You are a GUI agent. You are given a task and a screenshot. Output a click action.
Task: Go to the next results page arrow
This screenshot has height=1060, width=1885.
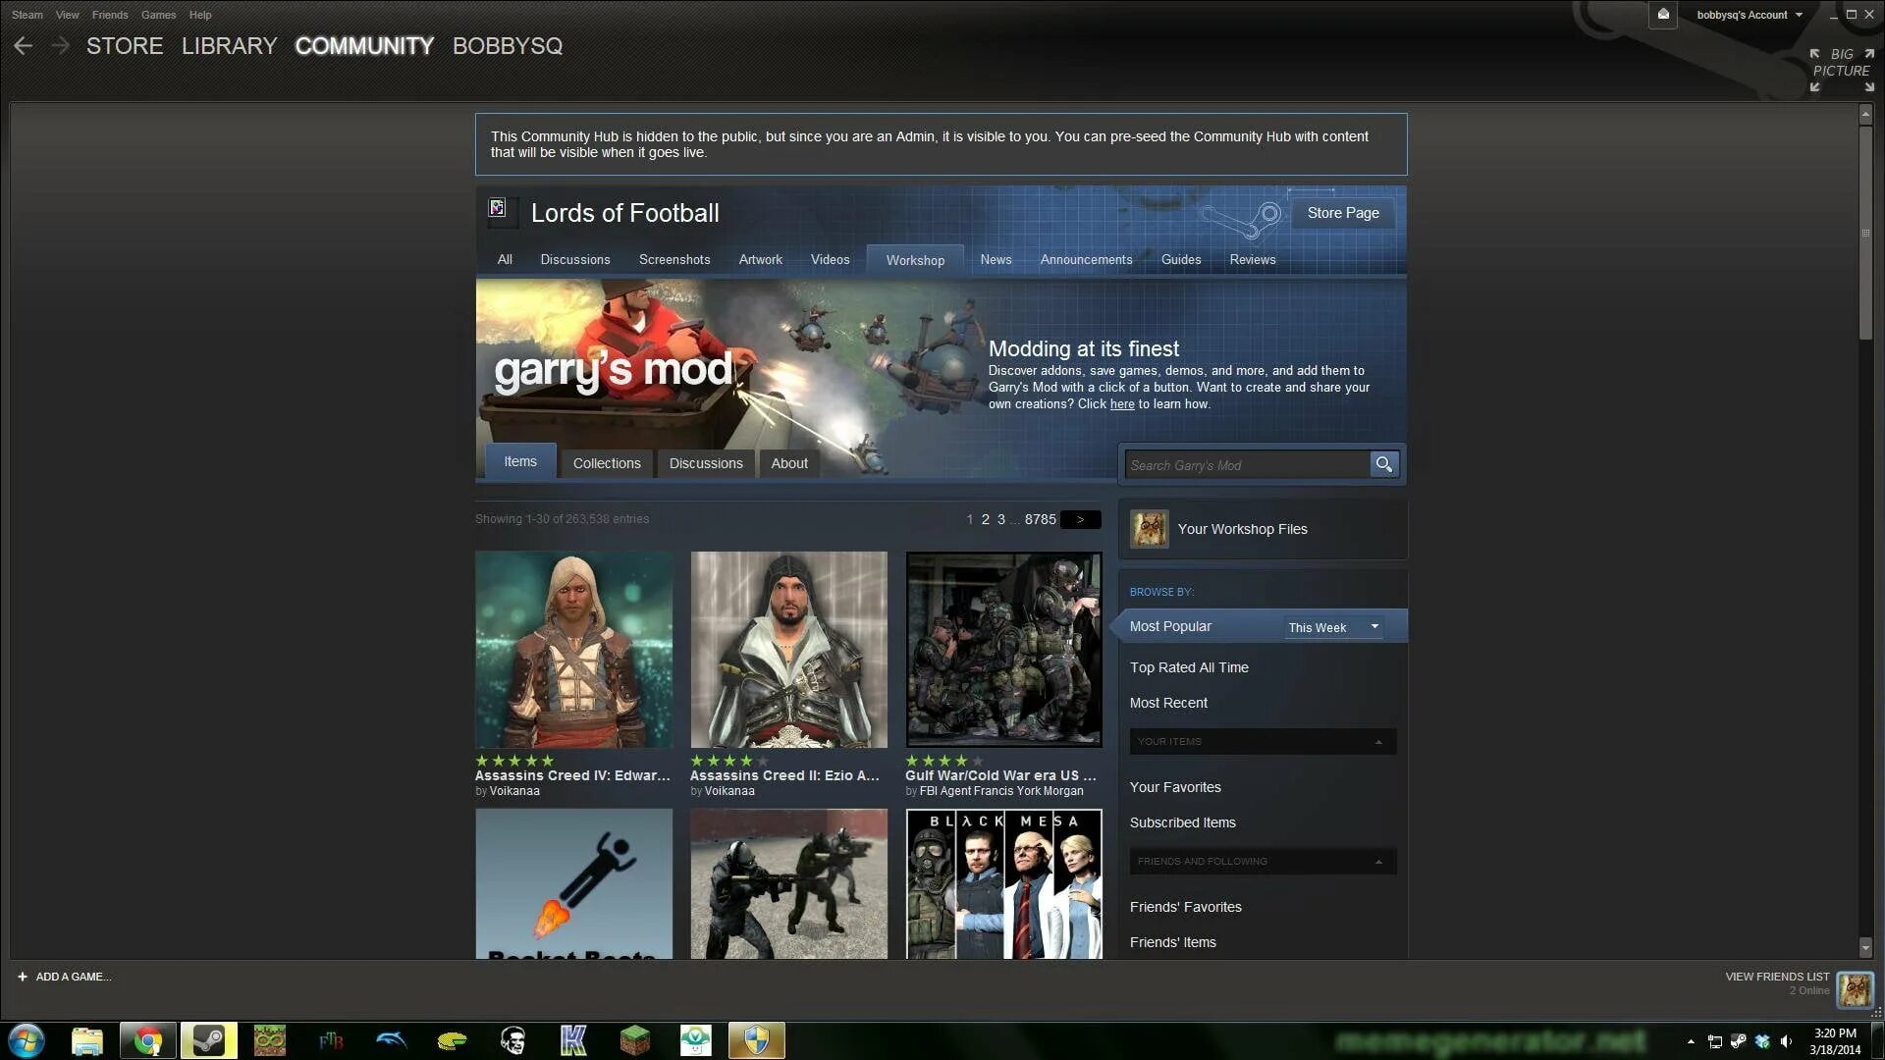pos(1080,519)
